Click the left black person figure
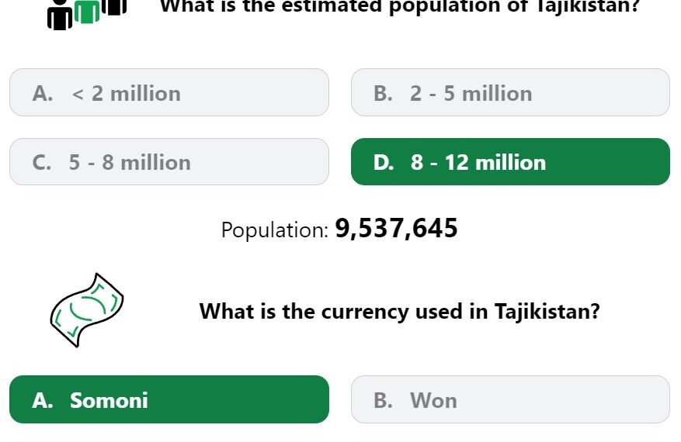Viewport: 681px width, 442px height. click(60, 15)
